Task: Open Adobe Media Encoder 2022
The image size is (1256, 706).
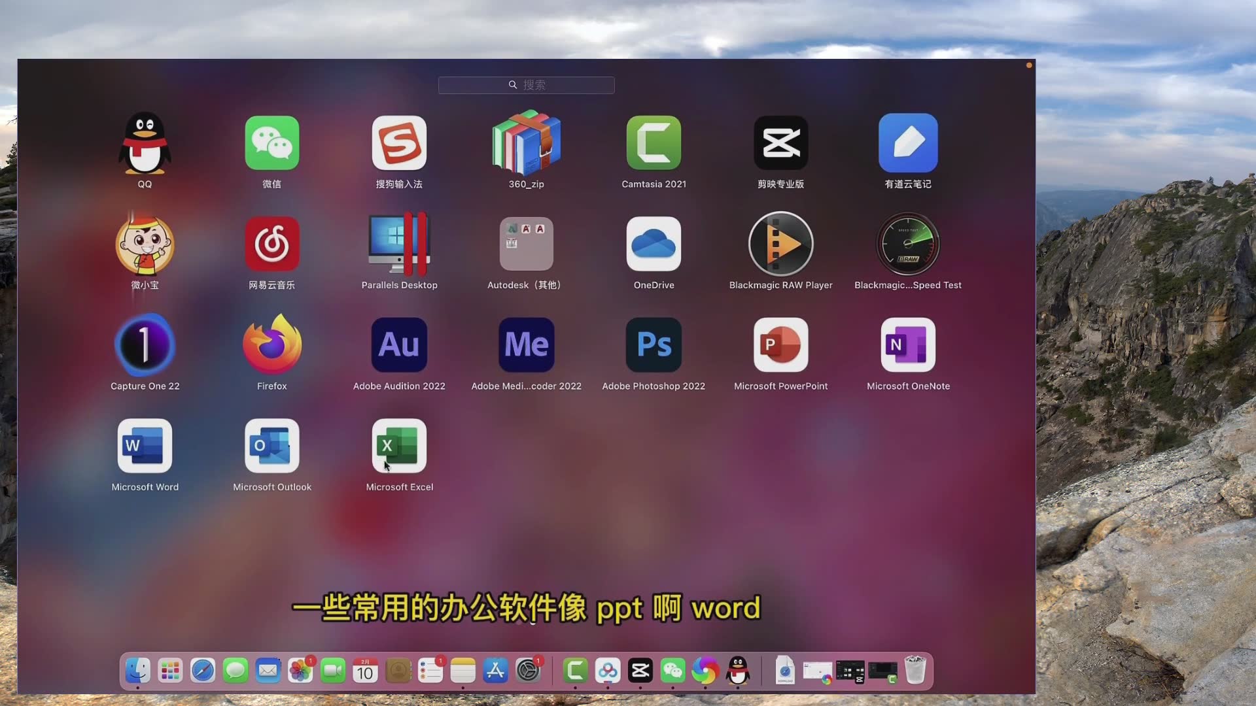Action: (526, 345)
